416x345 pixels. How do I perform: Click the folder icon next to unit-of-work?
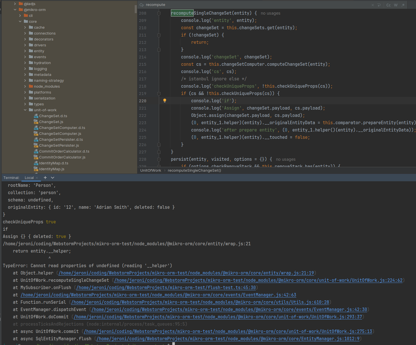(31, 110)
